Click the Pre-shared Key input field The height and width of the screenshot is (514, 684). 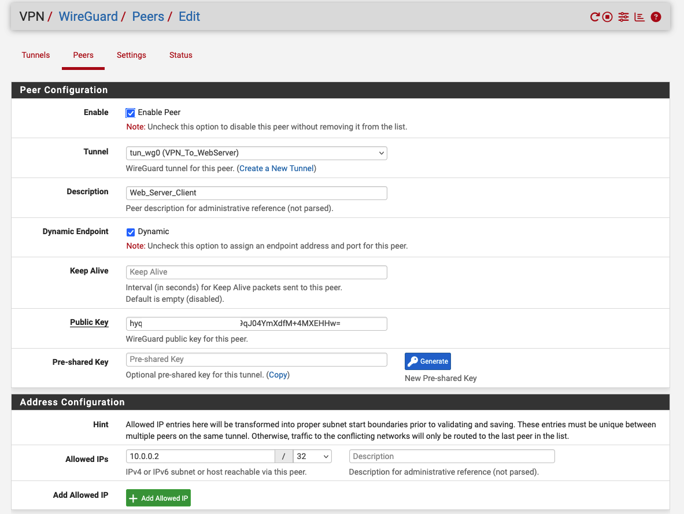[256, 360]
